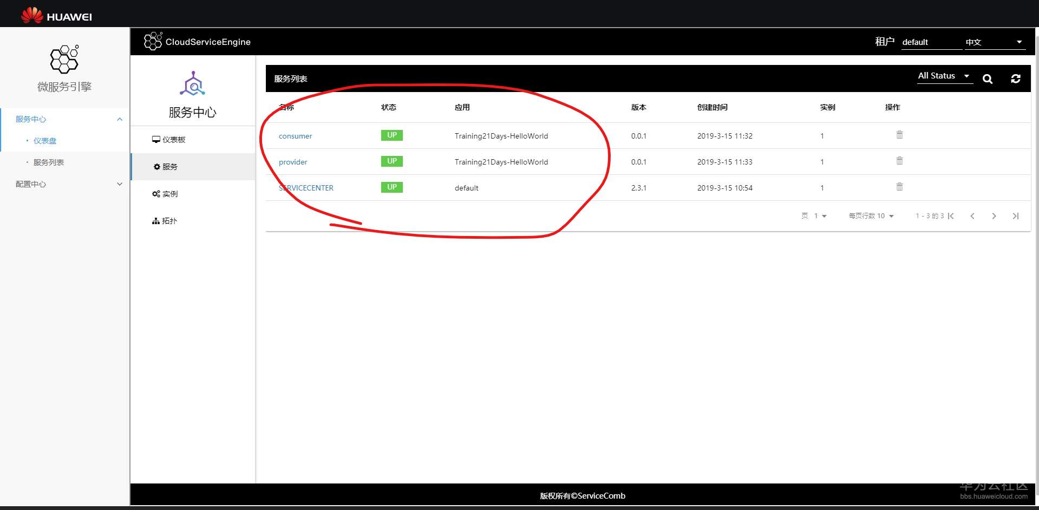1039x510 pixels.
Task: Open the All Status filter dropdown
Action: [945, 76]
